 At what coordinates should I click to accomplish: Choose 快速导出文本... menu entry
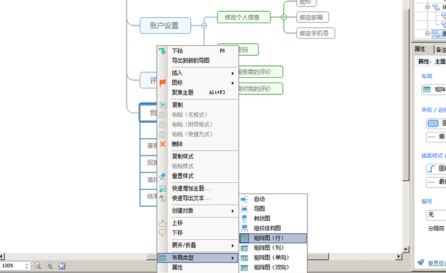click(x=197, y=198)
